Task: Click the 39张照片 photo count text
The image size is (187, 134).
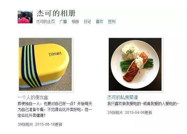Action: [25, 124]
